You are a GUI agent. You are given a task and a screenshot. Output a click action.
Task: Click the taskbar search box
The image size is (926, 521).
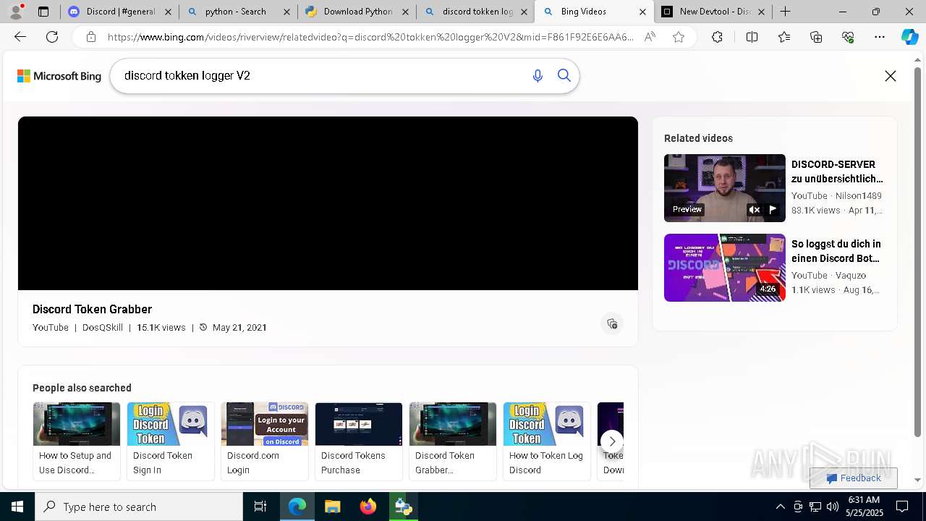click(139, 507)
